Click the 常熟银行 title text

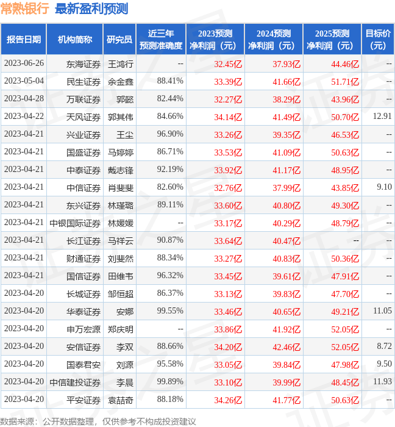tap(25, 9)
